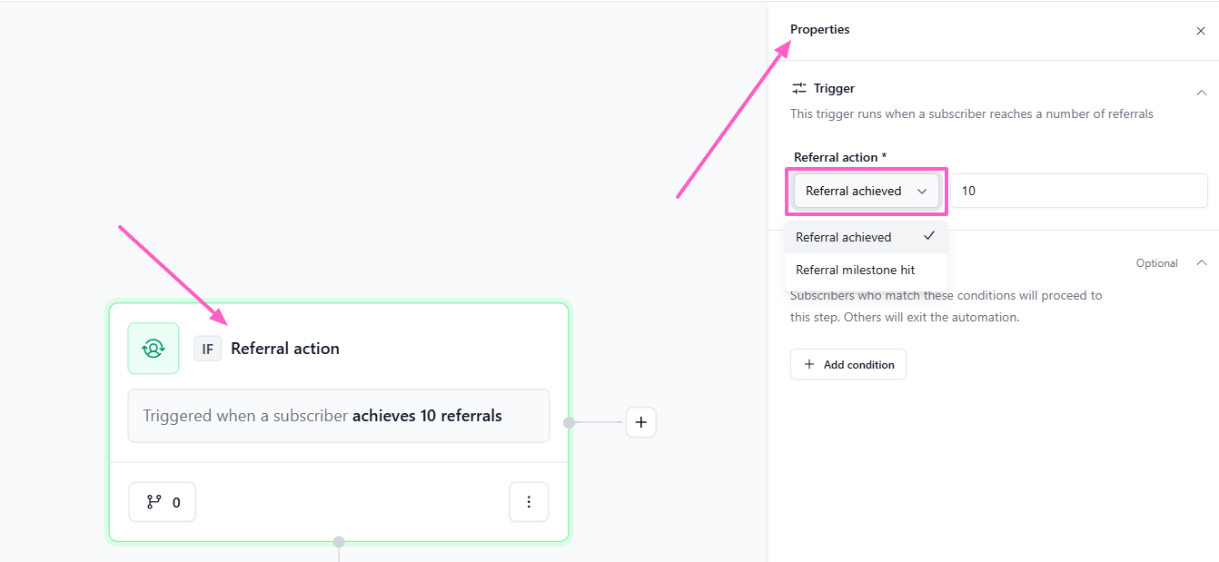Click the IF badge on the node
Image resolution: width=1219 pixels, height=562 pixels.
click(207, 349)
